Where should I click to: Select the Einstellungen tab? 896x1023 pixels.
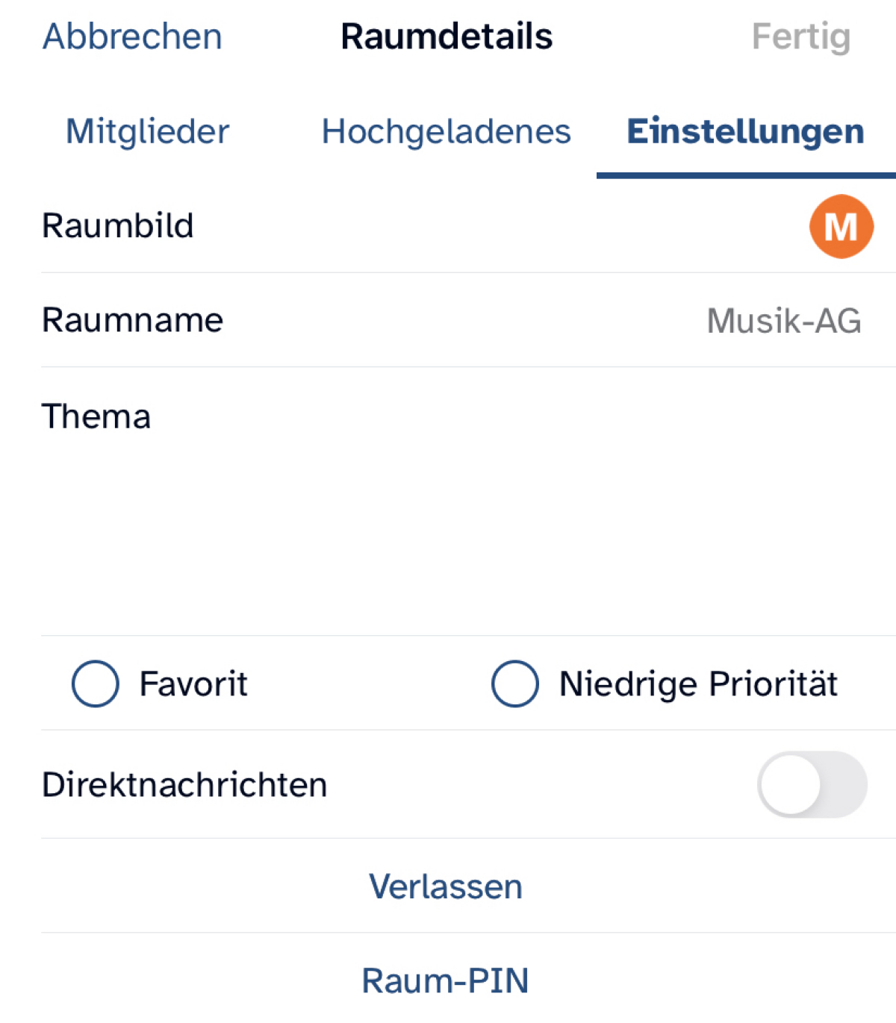coord(745,132)
